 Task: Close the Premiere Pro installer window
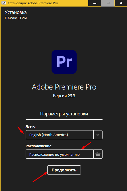tap(121, 3)
